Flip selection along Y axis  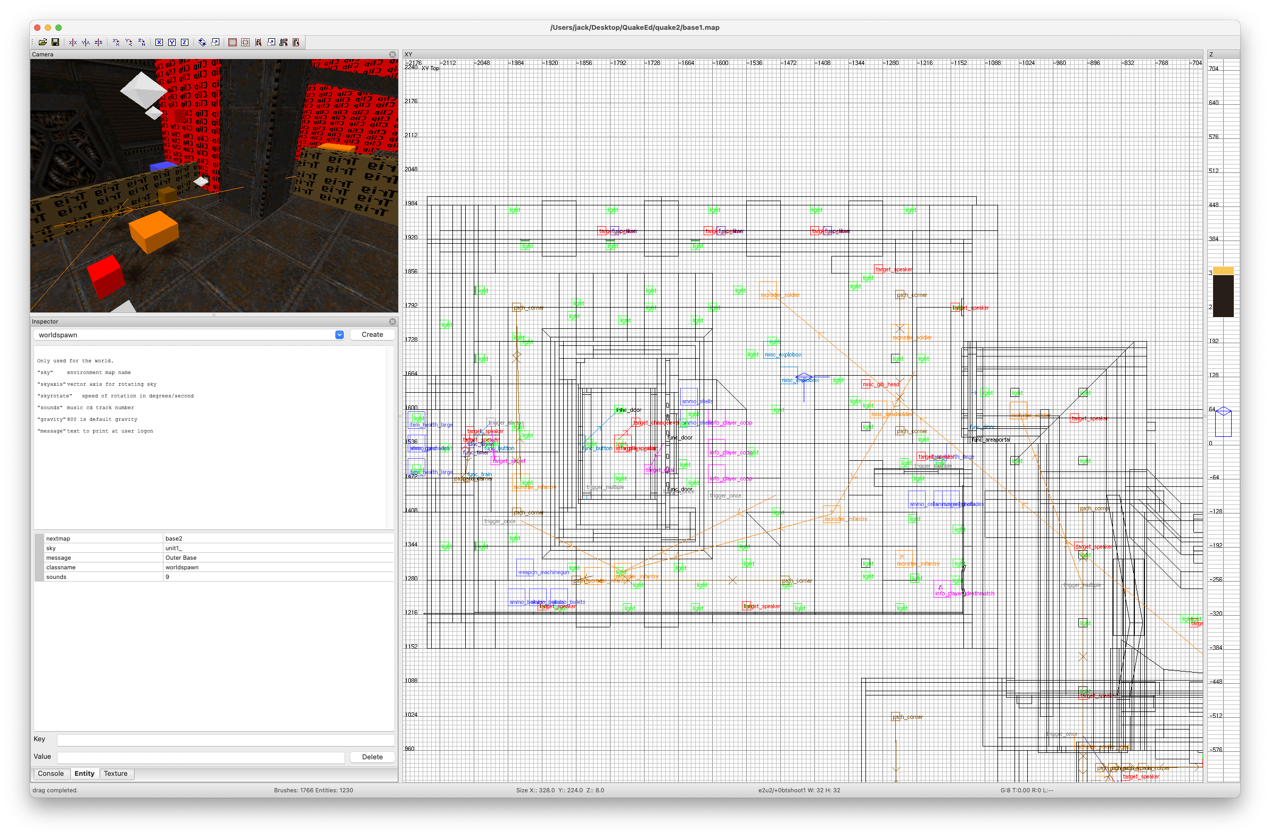[x=85, y=42]
